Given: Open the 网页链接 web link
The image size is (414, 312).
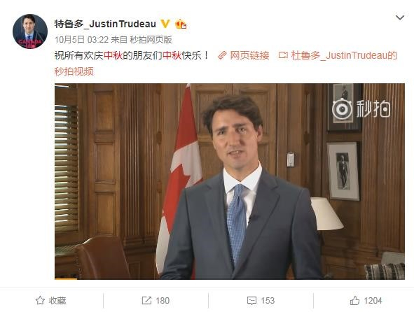Looking at the screenshot, I should point(249,56).
